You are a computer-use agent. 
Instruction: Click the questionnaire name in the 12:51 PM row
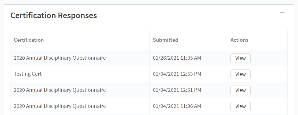[x=60, y=90]
